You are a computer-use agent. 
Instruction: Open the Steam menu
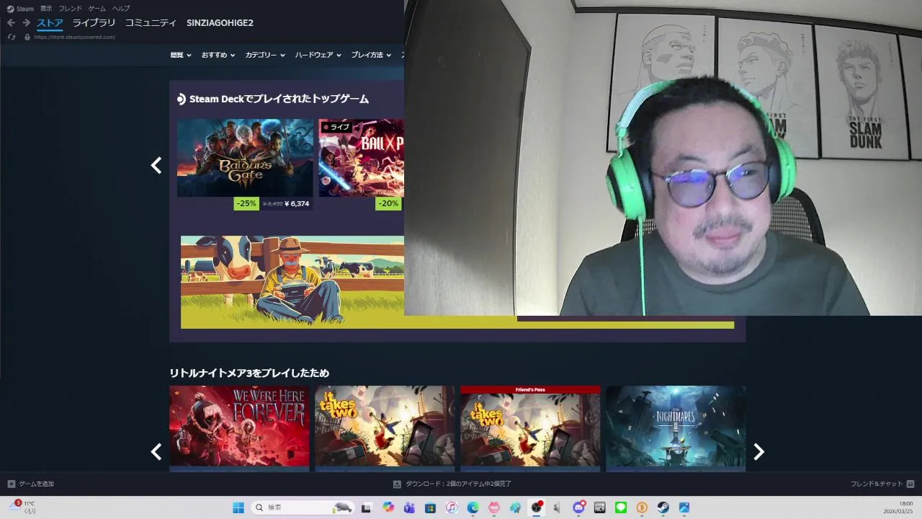(25, 9)
